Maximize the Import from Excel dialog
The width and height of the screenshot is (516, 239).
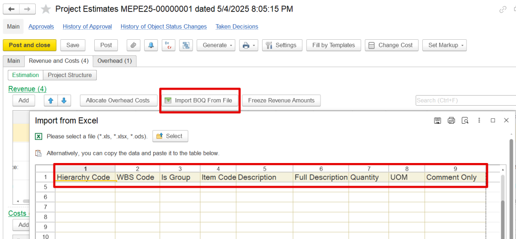pos(493,121)
